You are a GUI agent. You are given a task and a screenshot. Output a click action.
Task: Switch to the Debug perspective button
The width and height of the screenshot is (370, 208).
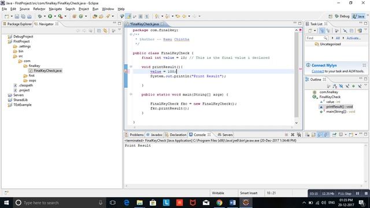pyautogui.click(x=342, y=16)
